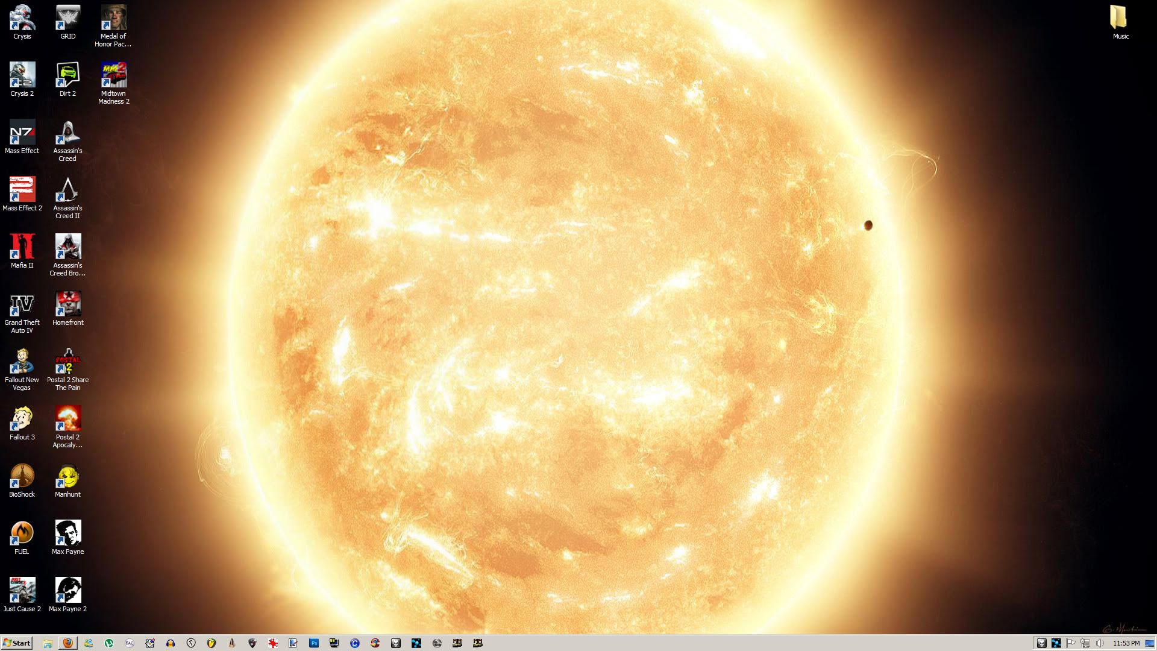Select the Manhunt desktop shortcut
Image resolution: width=1157 pixels, height=651 pixels.
(x=67, y=477)
